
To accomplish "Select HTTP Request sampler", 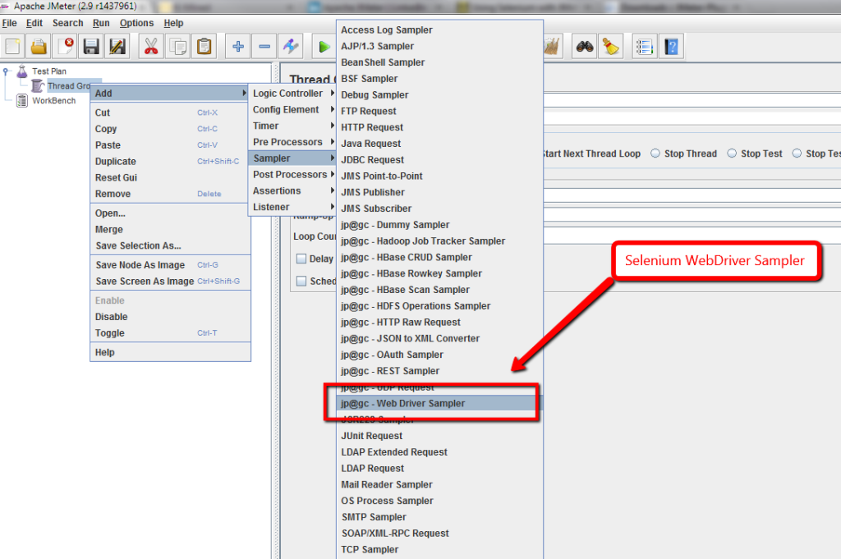I will (x=439, y=127).
